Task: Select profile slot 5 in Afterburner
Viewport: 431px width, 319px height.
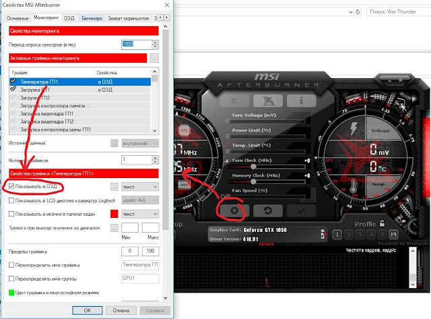Action: click(x=383, y=235)
